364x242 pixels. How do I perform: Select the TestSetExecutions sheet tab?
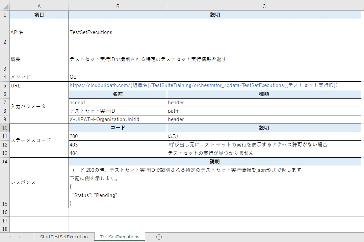(120, 237)
